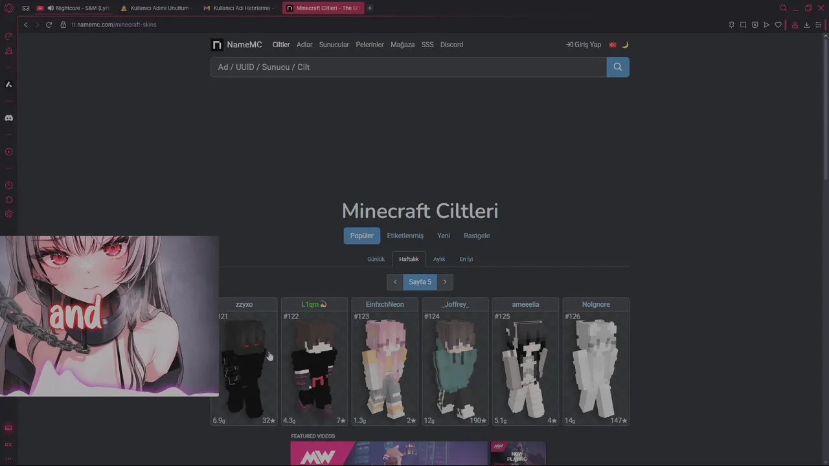Take a snapshot with the capture icon
Viewport: 829px width, 466px height.
(x=743, y=25)
